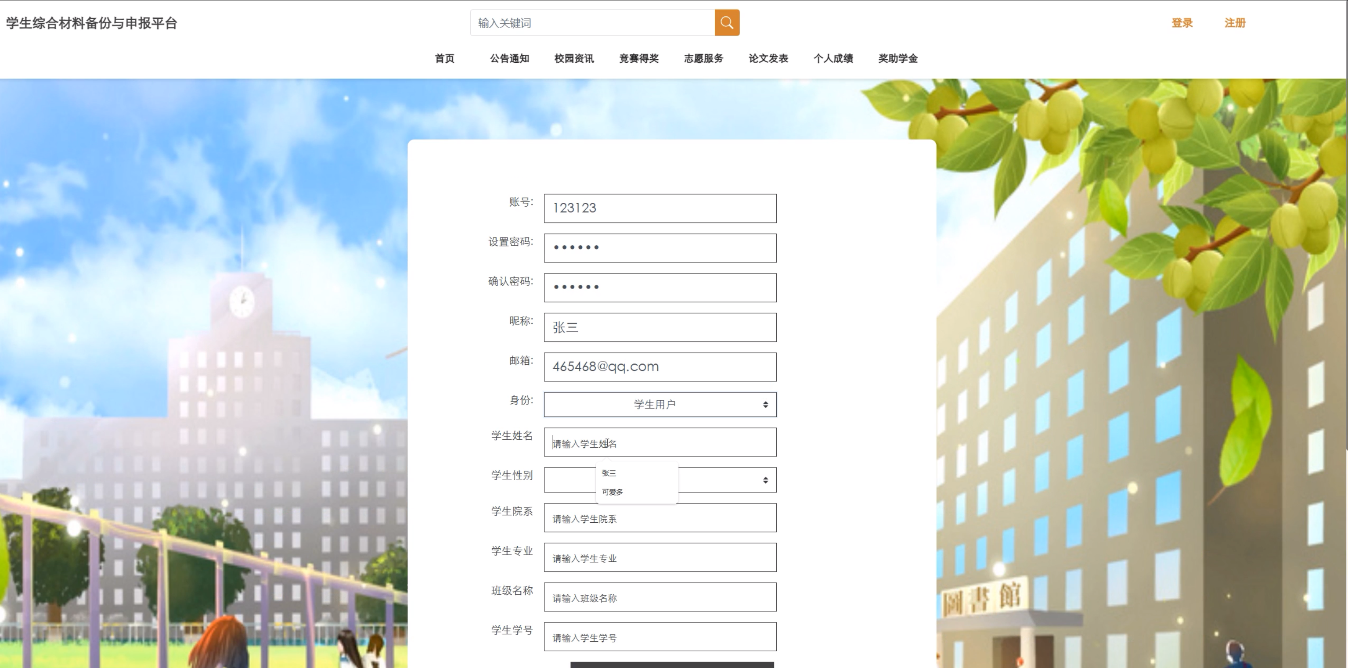
Task: Click the 注册 register link
Action: (1234, 23)
